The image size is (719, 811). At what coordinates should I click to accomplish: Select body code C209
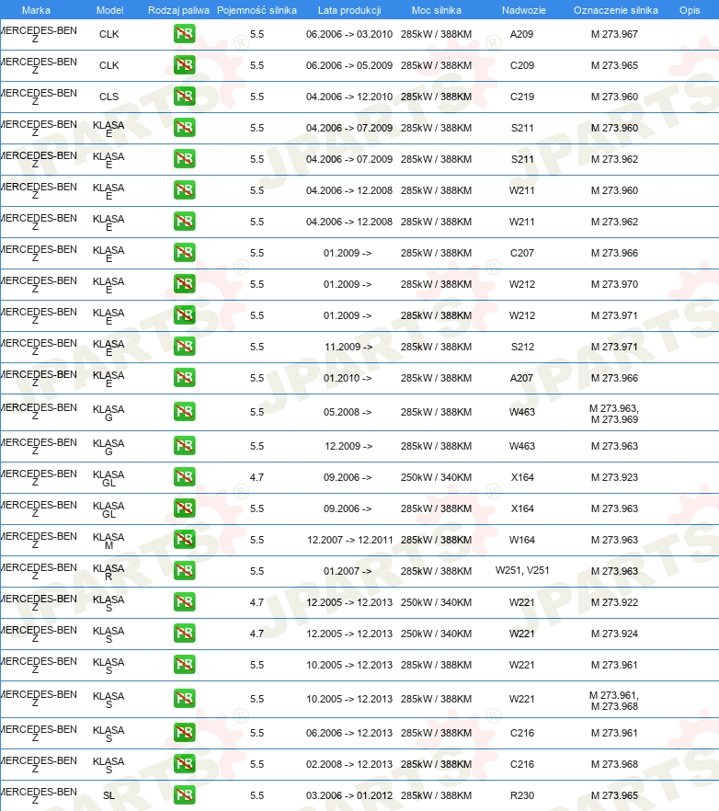pos(522,65)
